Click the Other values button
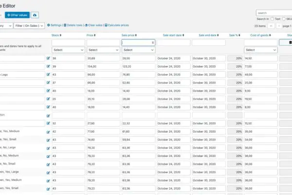Viewport: 292px width, 195px height. [17, 15]
